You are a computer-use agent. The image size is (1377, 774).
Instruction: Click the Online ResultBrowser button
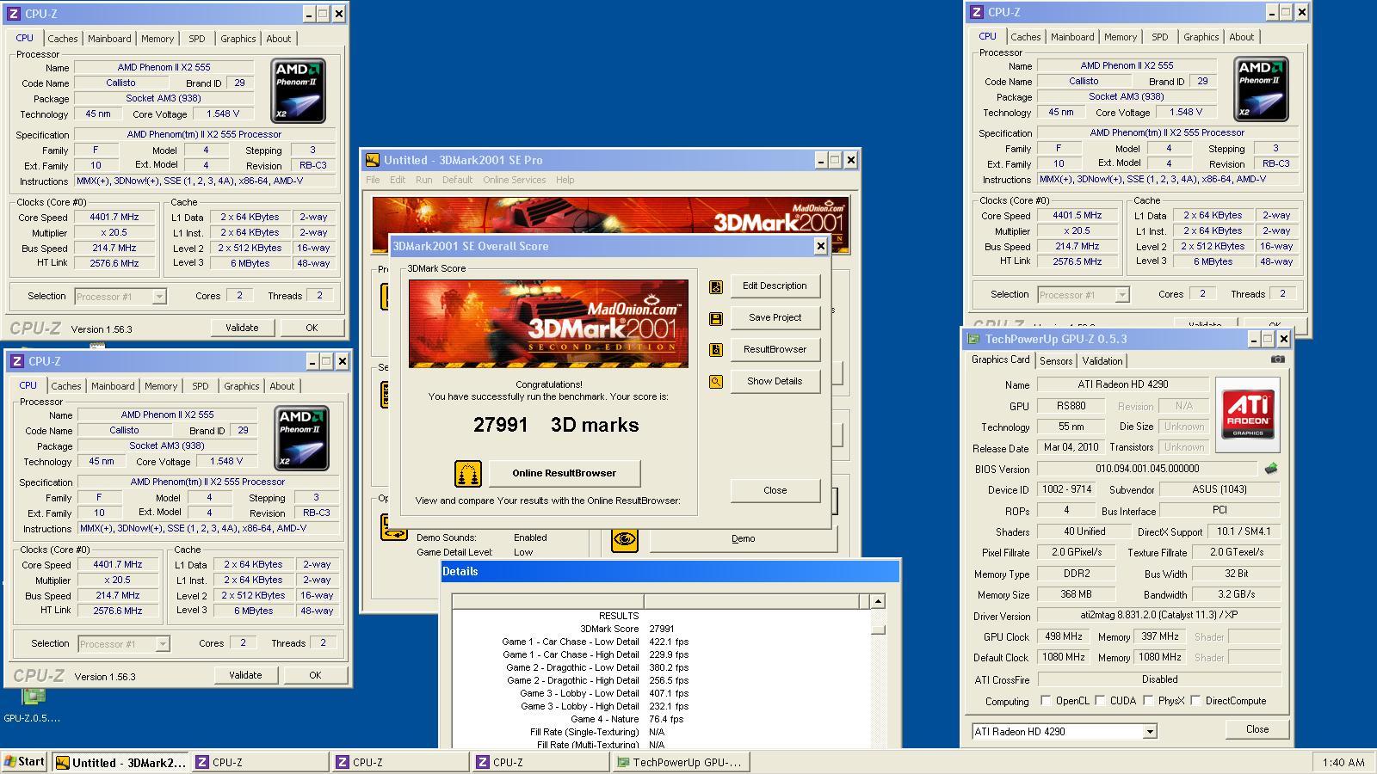[565, 473]
